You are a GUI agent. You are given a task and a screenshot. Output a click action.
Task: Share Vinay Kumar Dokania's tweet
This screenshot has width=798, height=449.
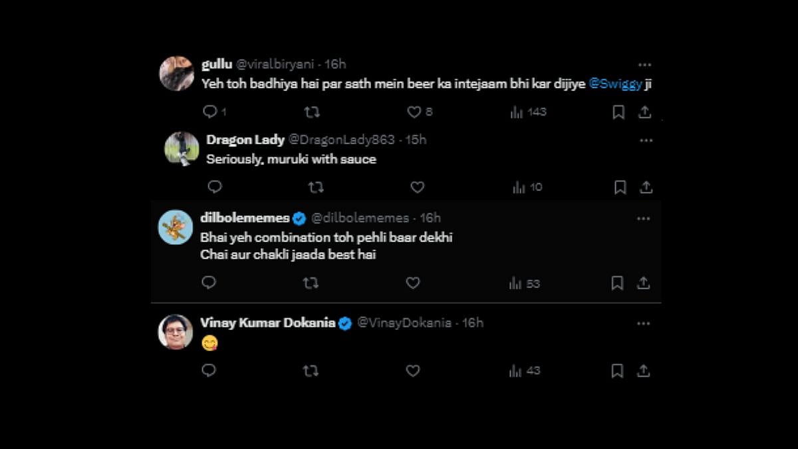point(643,371)
